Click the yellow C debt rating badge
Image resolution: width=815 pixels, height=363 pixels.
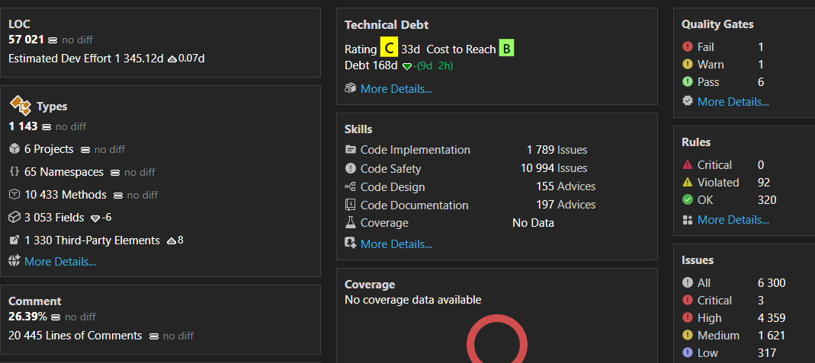coord(389,47)
